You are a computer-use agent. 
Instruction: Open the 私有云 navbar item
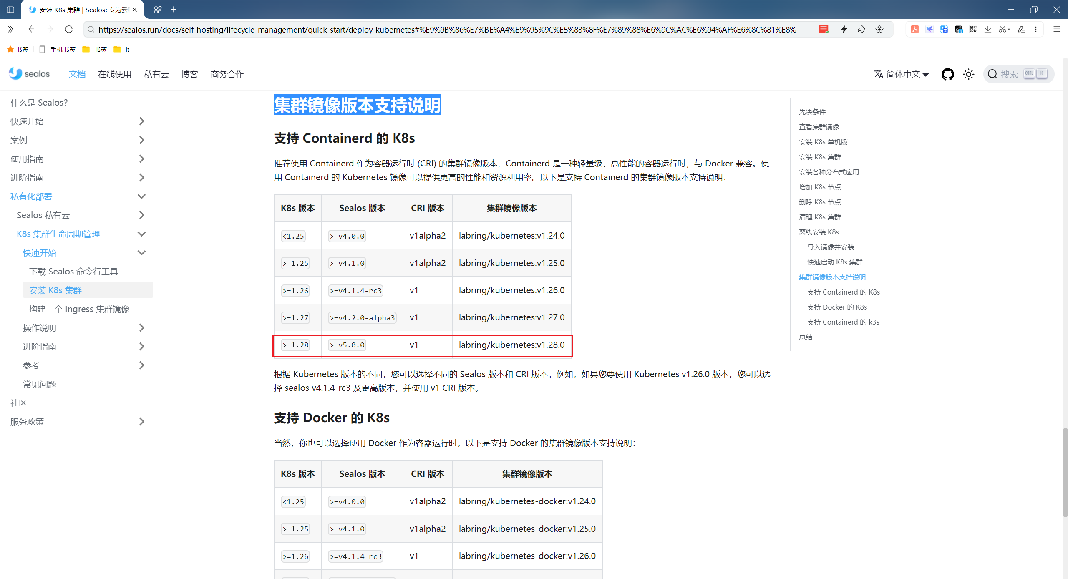pos(156,74)
